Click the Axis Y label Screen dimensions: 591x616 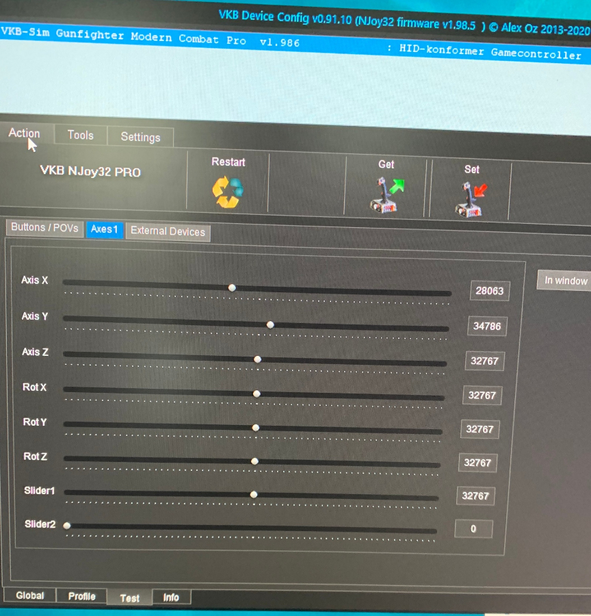(x=35, y=316)
